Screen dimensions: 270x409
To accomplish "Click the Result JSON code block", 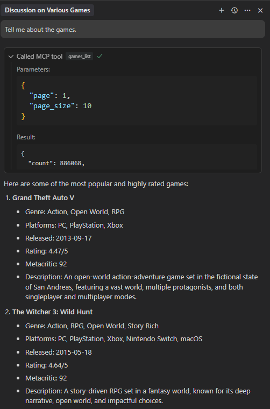I will point(137,157).
